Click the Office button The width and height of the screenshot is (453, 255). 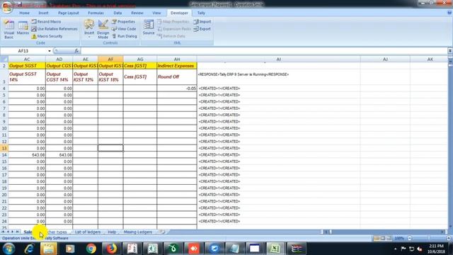(8, 8)
